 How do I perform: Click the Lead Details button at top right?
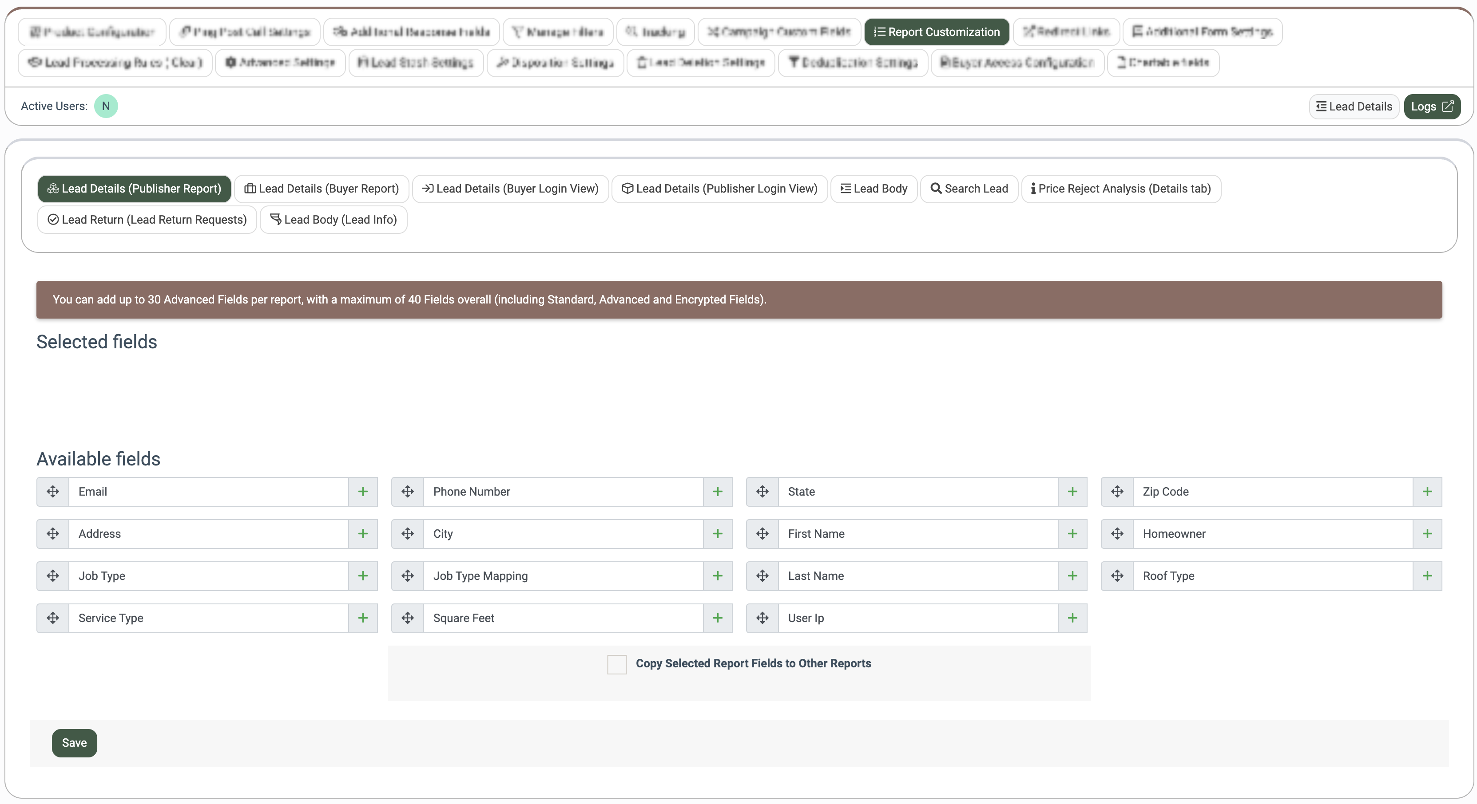1354,106
